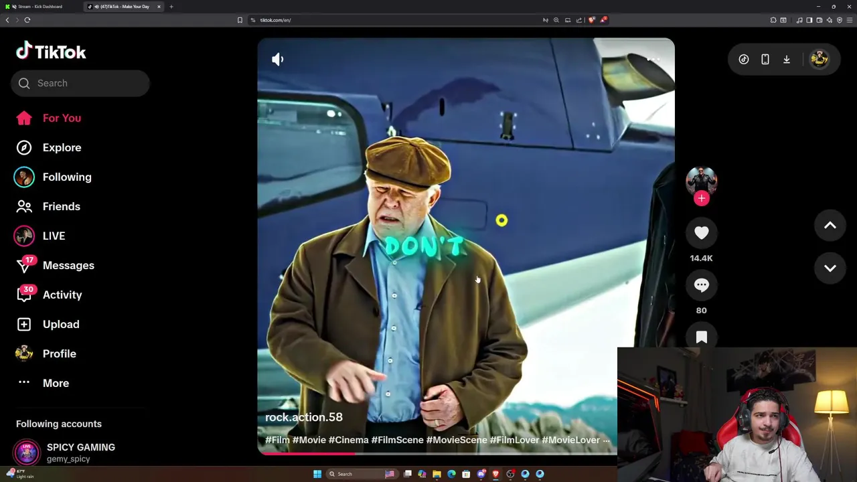Like the video with the heart icon
Screen dimensions: 857x482
pyautogui.click(x=701, y=232)
